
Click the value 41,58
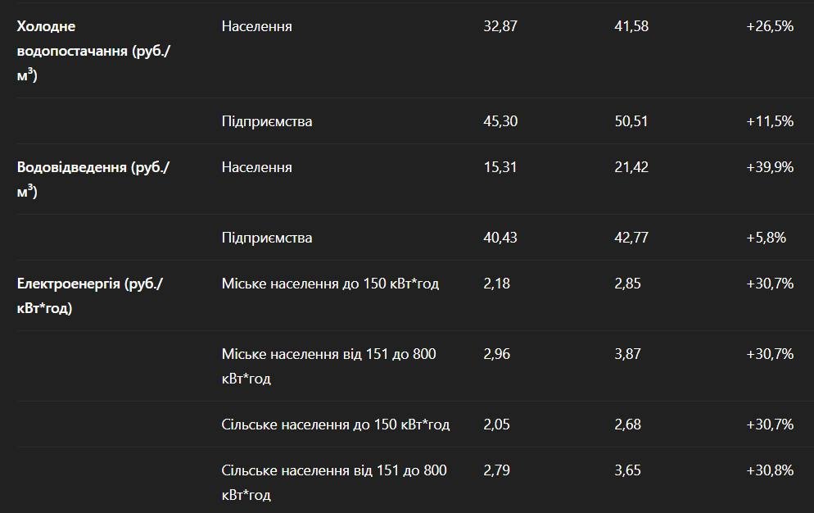point(631,26)
